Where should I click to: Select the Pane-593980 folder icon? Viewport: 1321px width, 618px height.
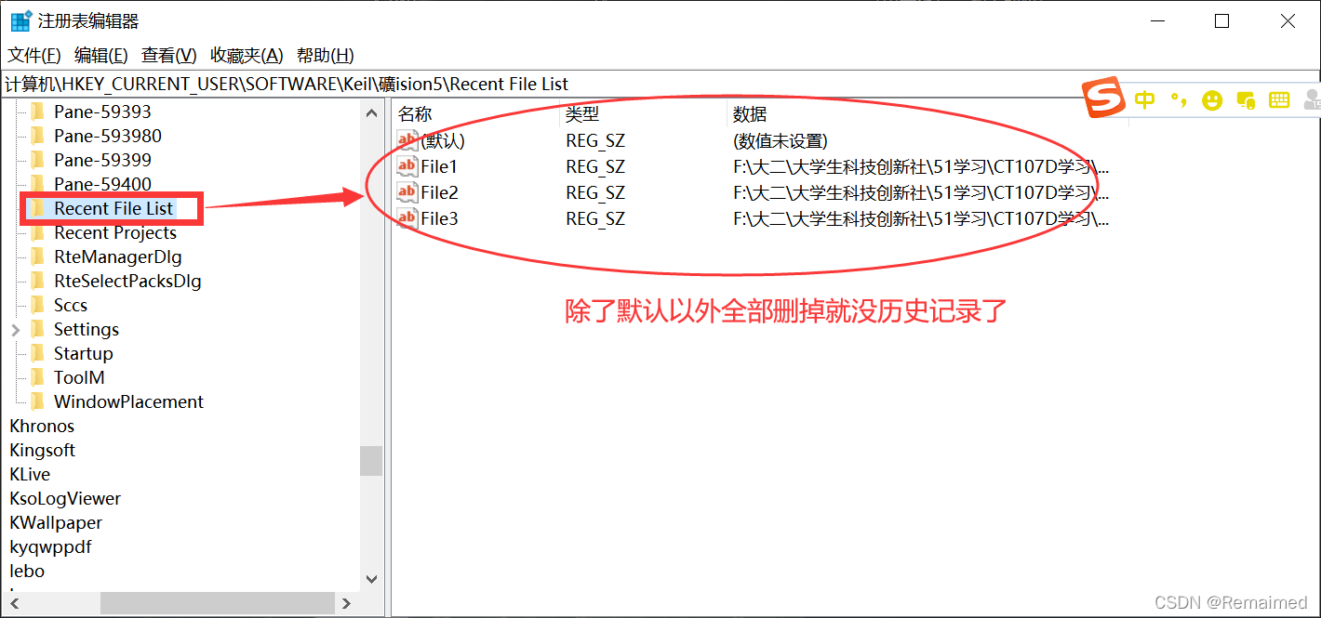[38, 136]
